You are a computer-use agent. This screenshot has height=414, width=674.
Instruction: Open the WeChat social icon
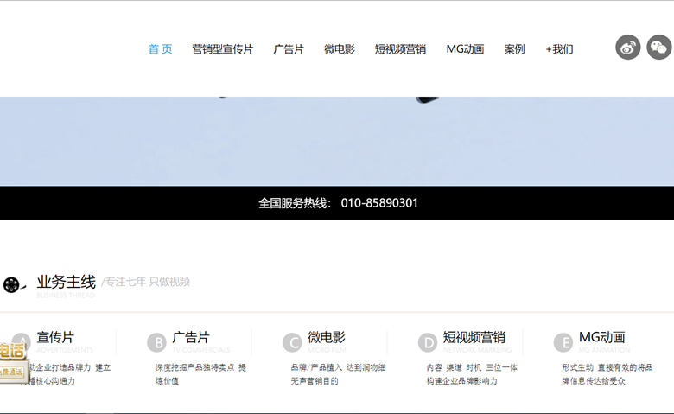[659, 48]
